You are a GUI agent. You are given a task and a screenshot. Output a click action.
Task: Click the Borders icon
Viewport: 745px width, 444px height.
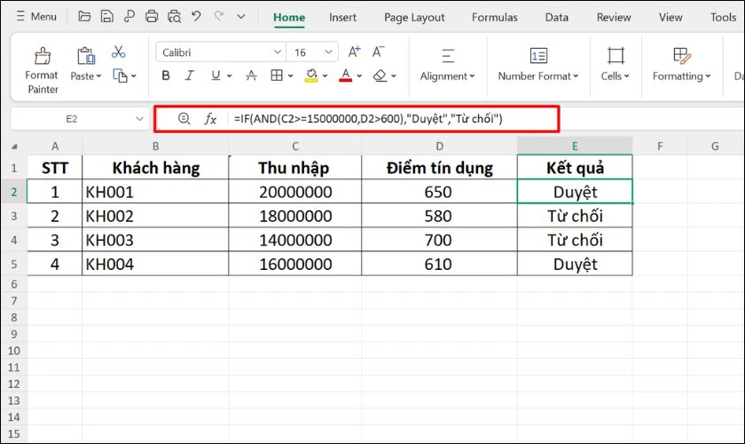coord(277,75)
